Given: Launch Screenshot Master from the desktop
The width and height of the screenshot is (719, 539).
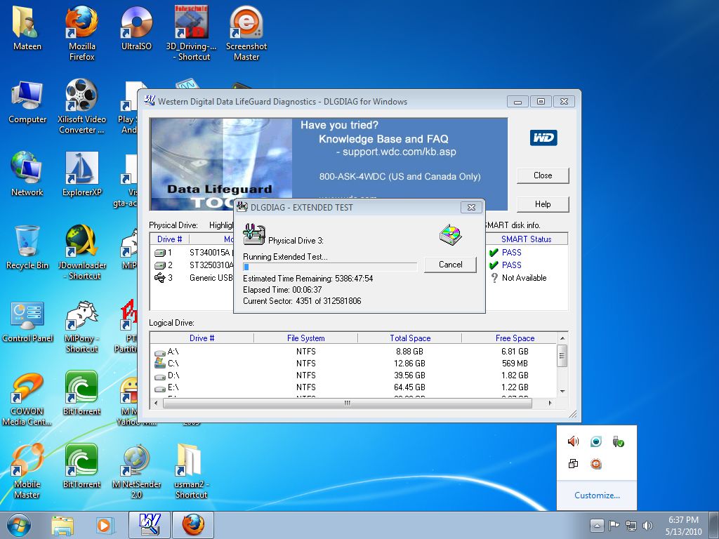Looking at the screenshot, I should tap(246, 33).
